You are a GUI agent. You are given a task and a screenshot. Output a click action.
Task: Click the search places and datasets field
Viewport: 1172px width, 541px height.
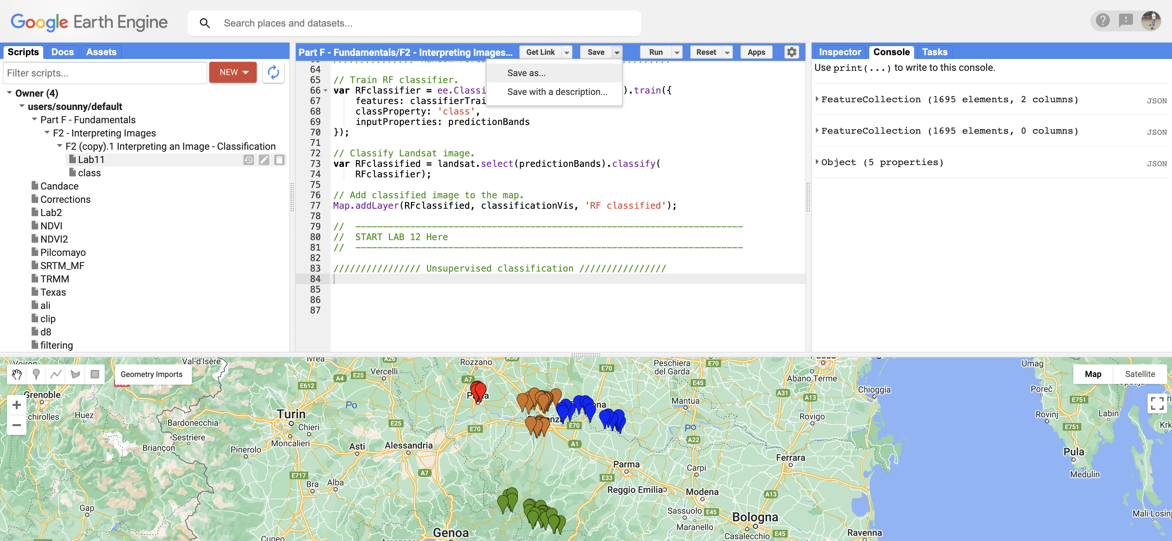[410, 23]
